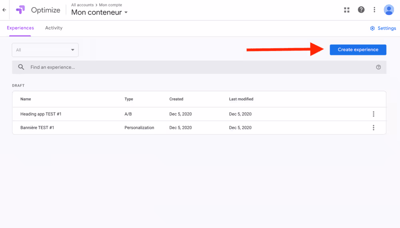400x228 pixels.
Task: Click the Last modified column header
Action: point(241,99)
